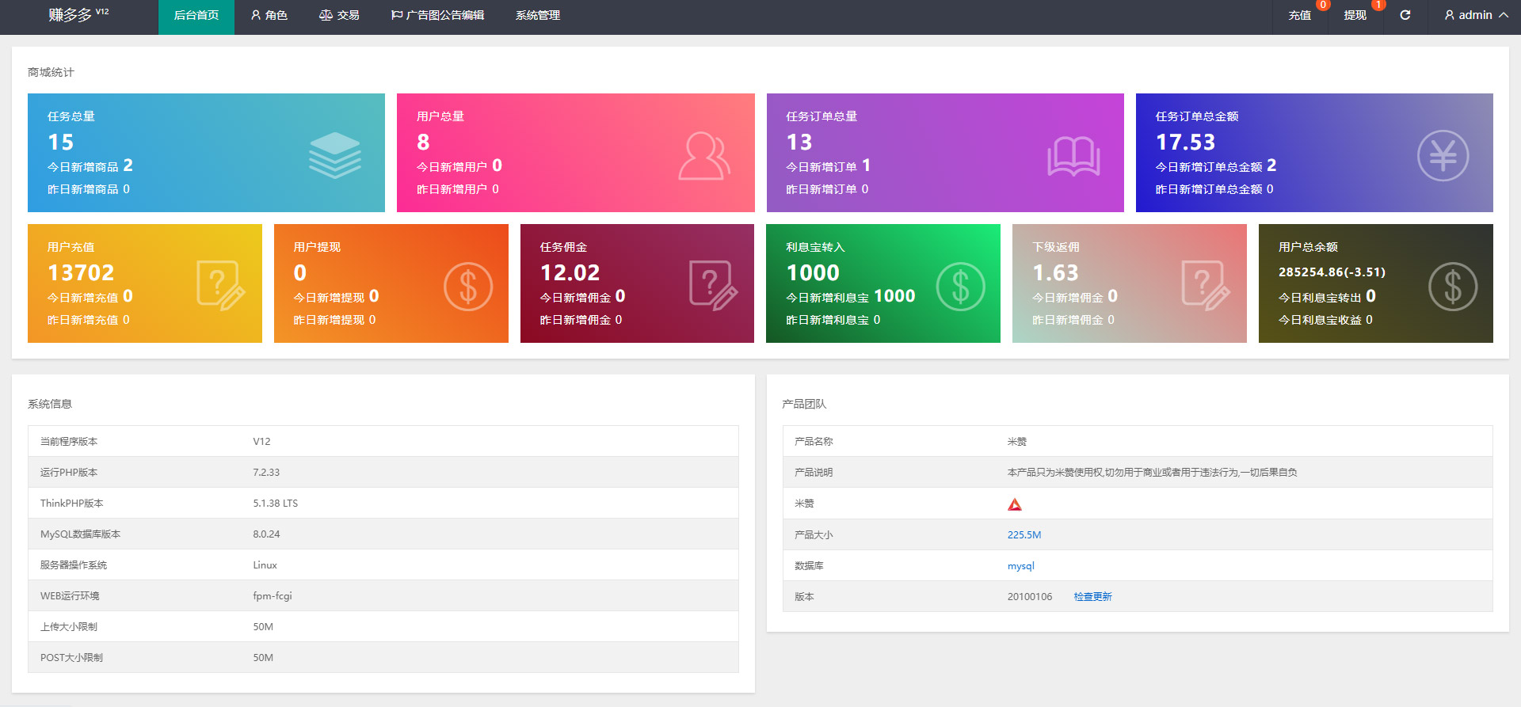Open the 交易 menu
Viewport: 1521px width, 707px height.
[x=339, y=15]
